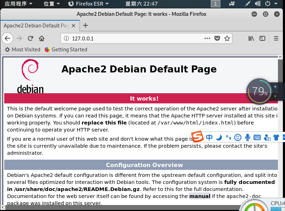
Task: Open the 位置 places menu
Action: pos(52,4)
